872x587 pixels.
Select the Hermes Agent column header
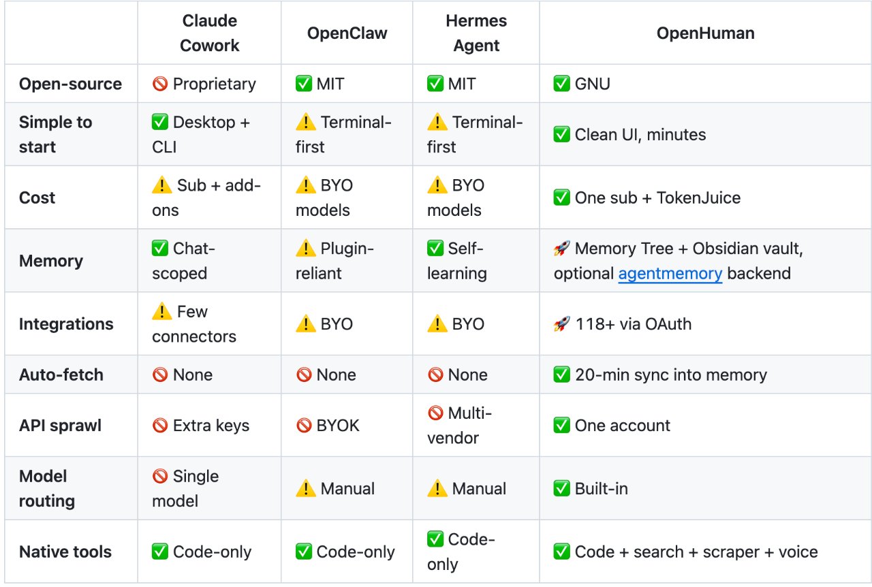[476, 33]
